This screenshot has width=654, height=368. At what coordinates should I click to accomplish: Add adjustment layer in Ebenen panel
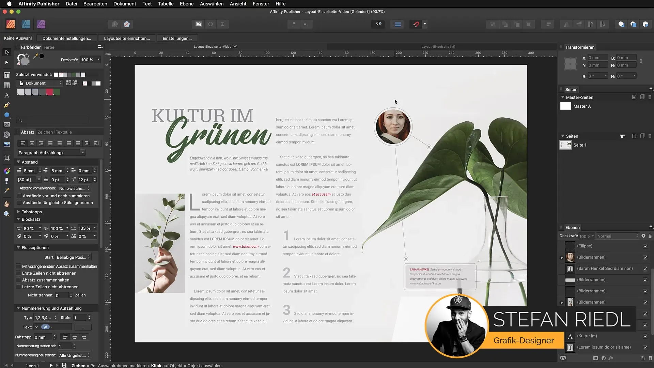pos(604,358)
